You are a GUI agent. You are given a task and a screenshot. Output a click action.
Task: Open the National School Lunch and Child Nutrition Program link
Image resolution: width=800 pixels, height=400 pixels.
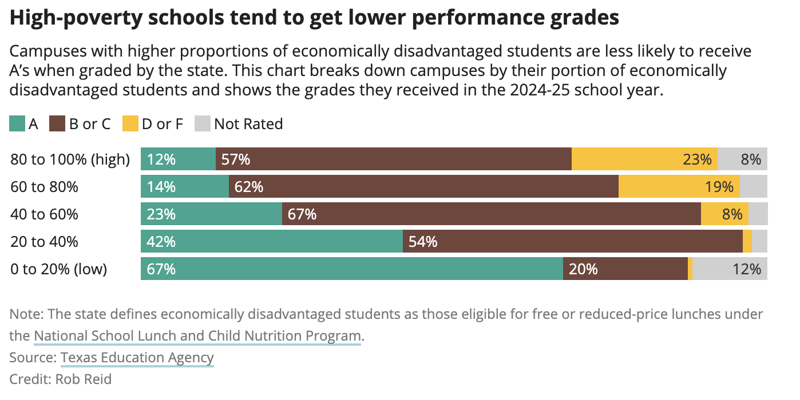[197, 336]
